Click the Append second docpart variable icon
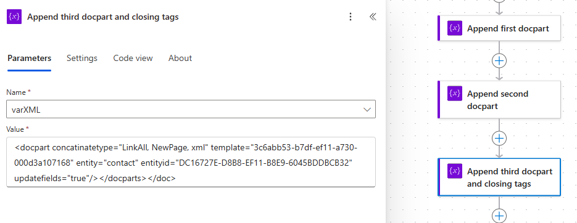 [455, 93]
